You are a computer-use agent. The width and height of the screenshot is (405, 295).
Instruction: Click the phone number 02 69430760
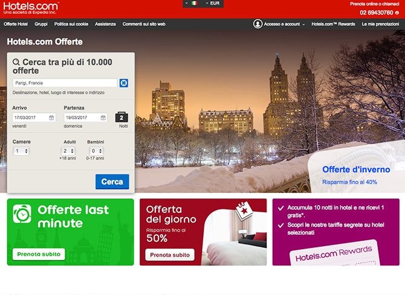click(377, 13)
